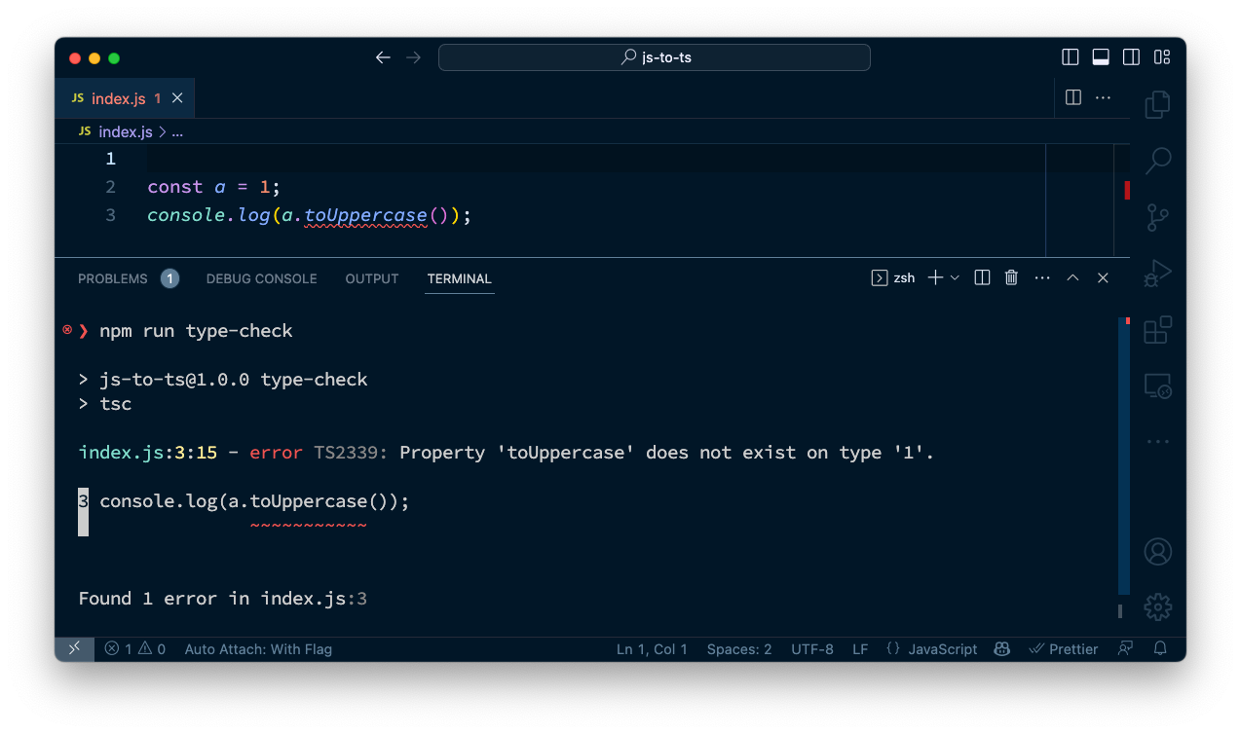Open more terminal actions with the ellipsis
This screenshot has height=734, width=1241.
pyautogui.click(x=1041, y=277)
